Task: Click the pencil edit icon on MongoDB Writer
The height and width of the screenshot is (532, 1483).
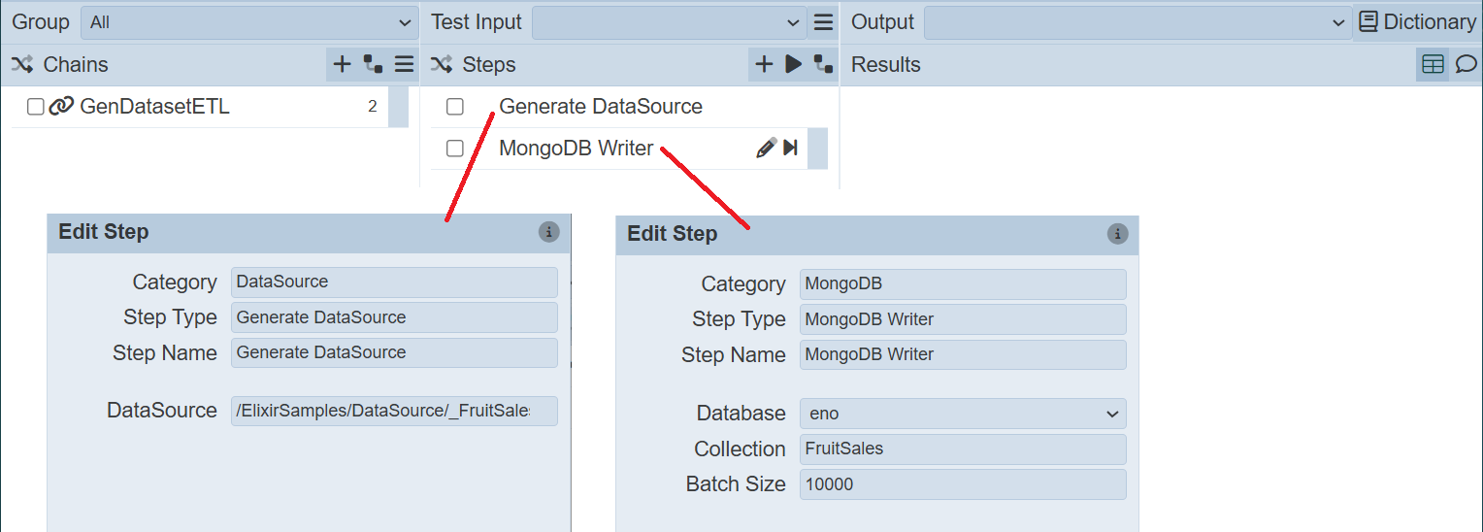Action: 766,149
